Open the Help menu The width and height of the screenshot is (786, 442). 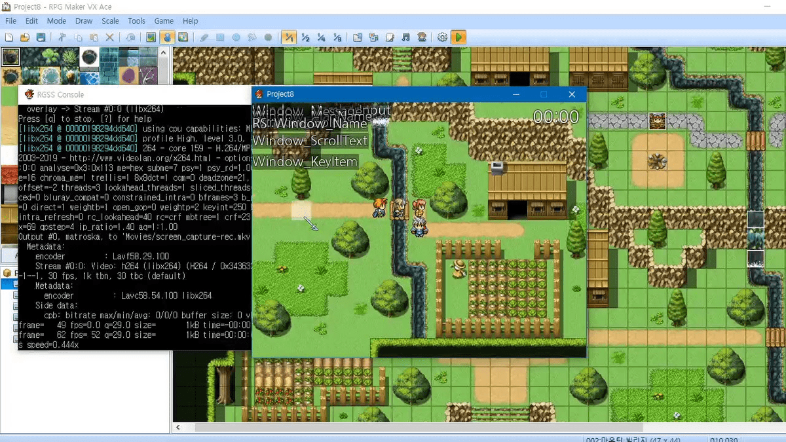[190, 21]
